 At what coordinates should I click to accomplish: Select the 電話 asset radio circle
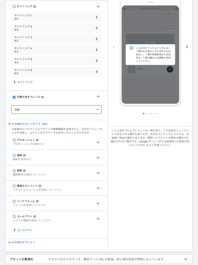pyautogui.click(x=14, y=171)
